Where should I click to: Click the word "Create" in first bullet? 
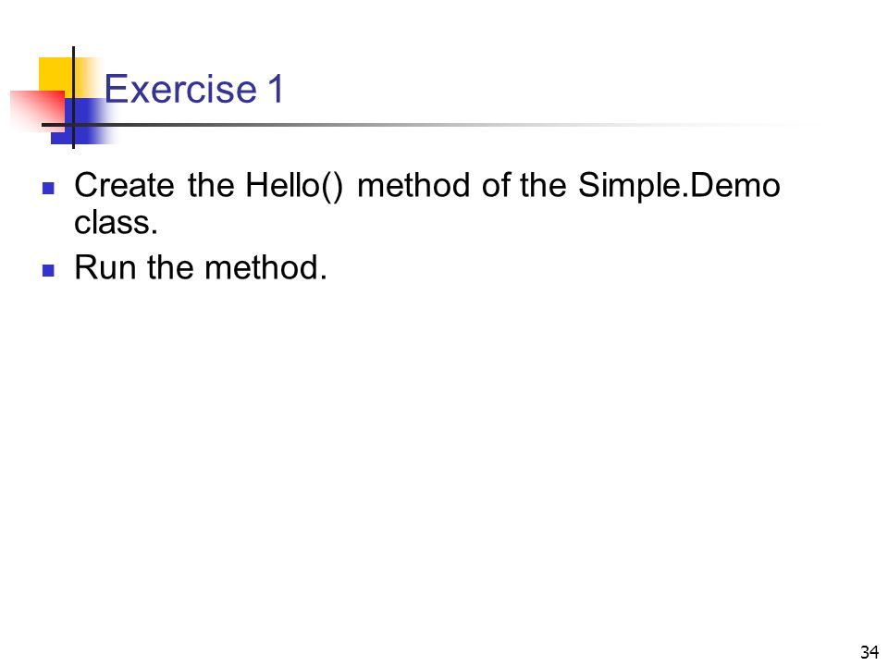tap(124, 185)
